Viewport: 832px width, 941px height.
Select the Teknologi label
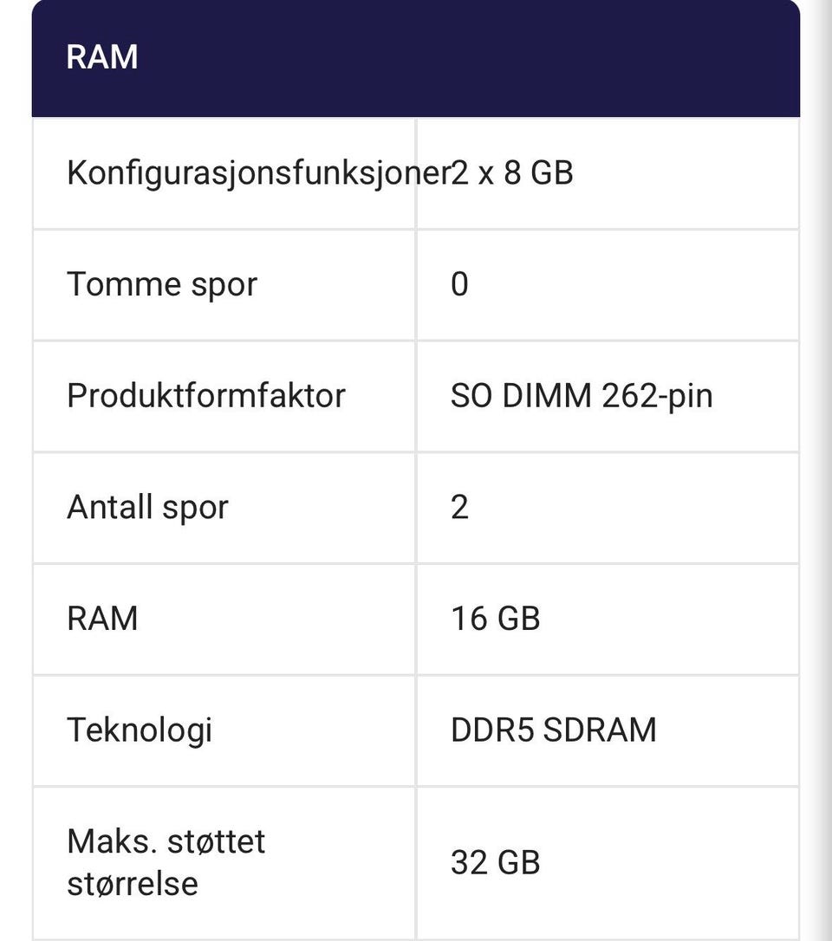coord(140,730)
